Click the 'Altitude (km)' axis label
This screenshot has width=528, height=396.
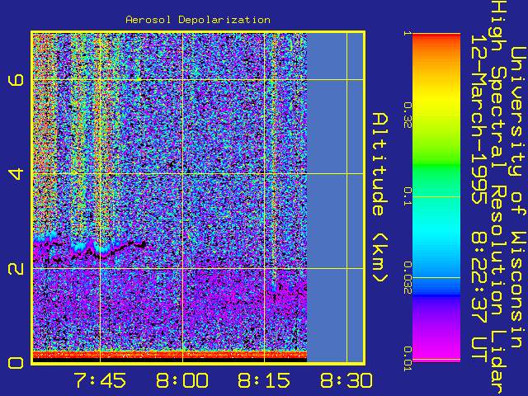pyautogui.click(x=380, y=198)
